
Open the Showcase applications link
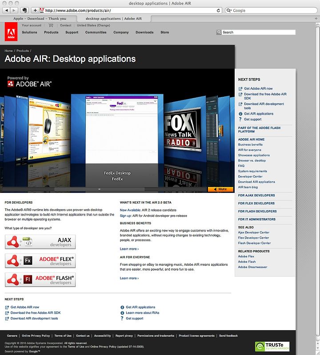coord(254,156)
